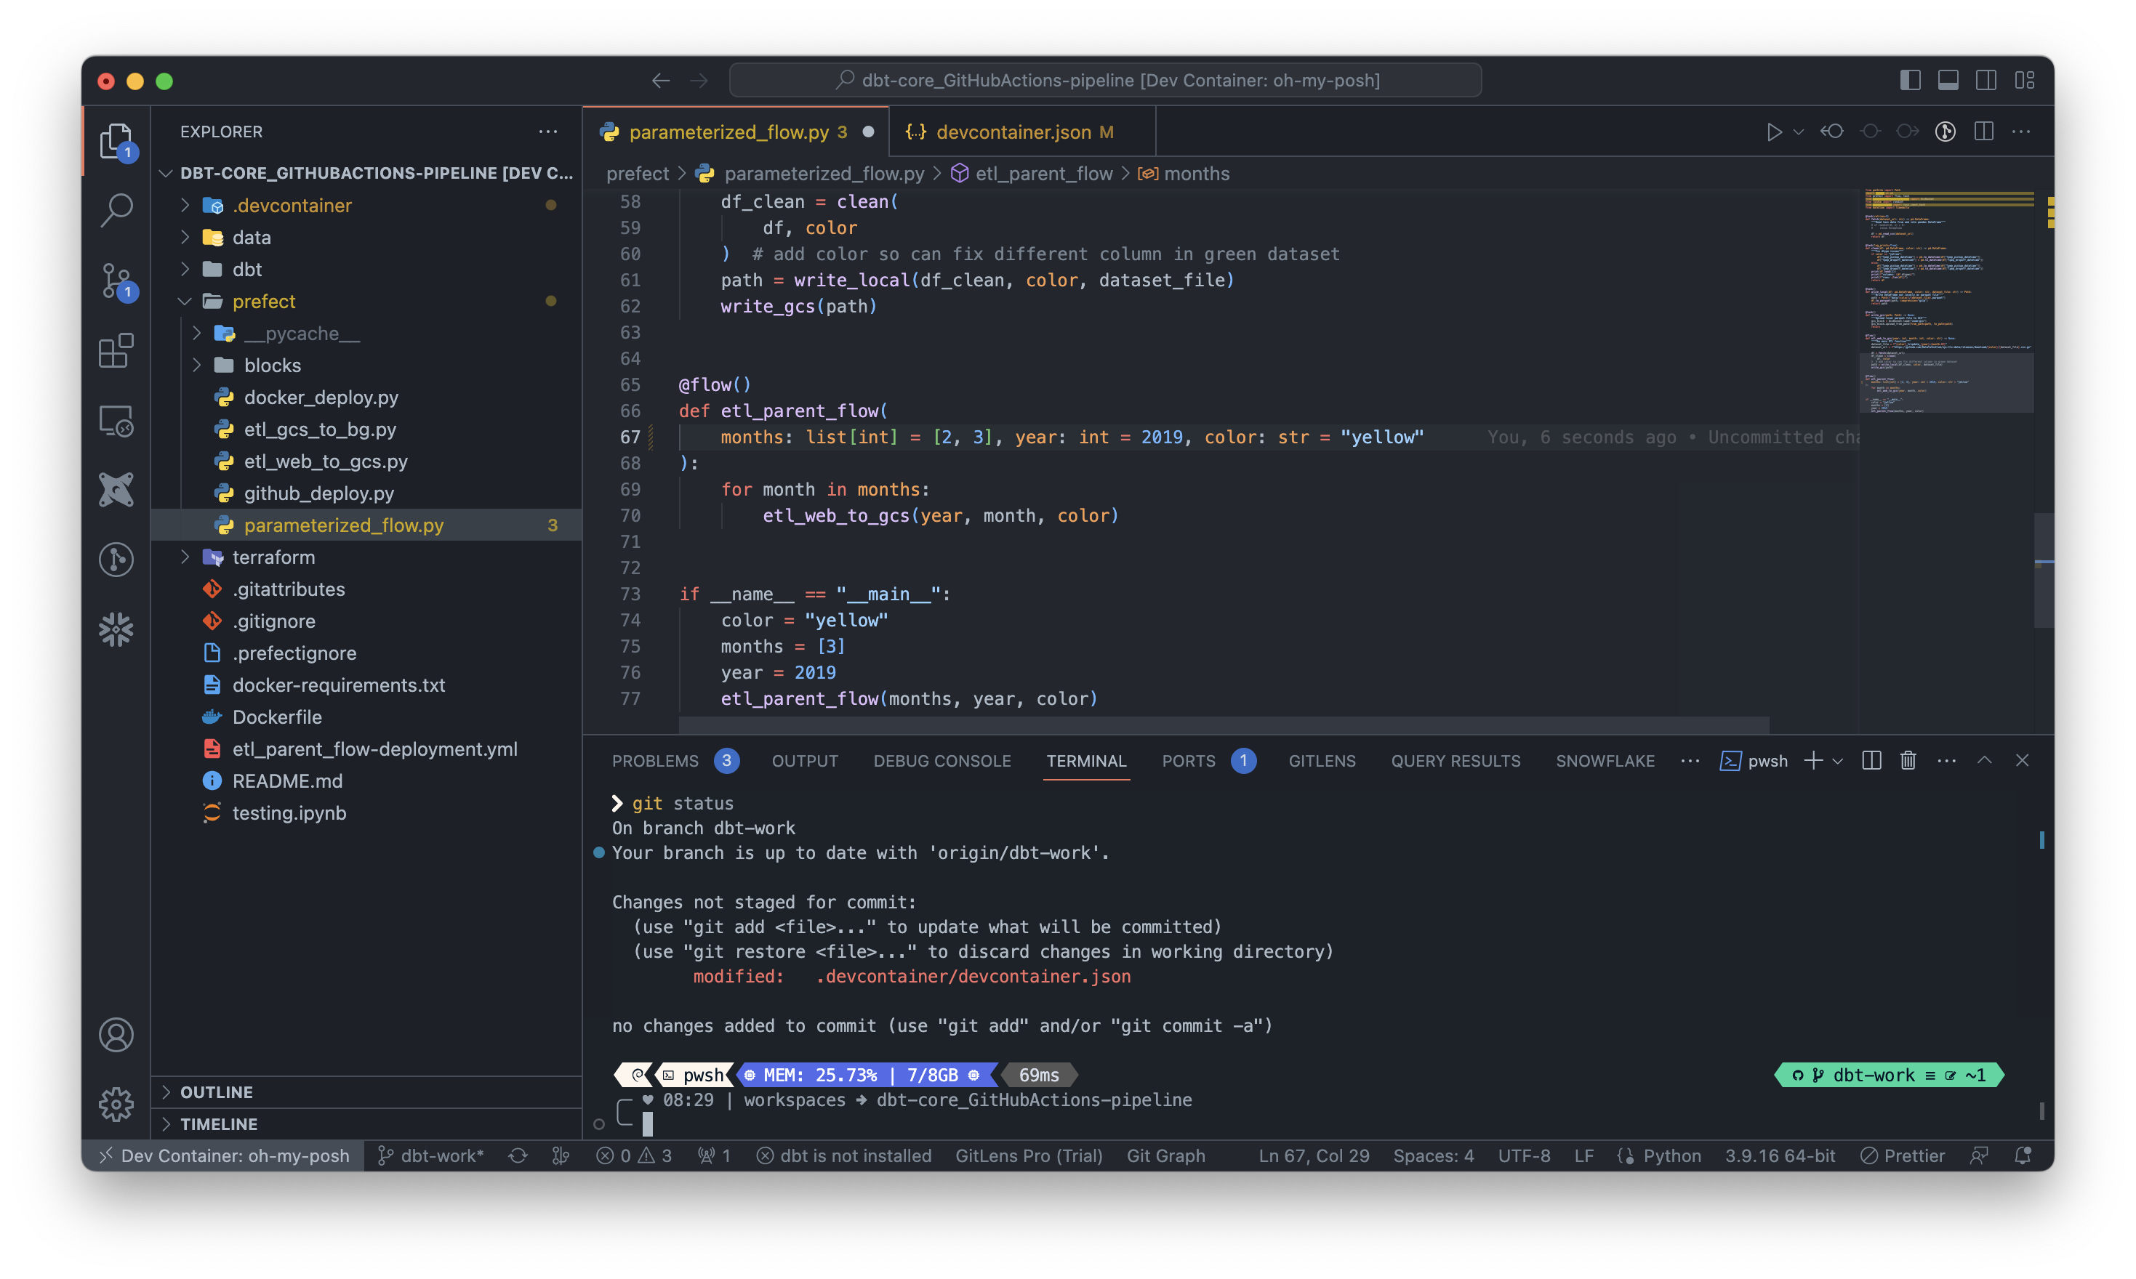The width and height of the screenshot is (2136, 1279).
Task: Click the command center search box
Action: click(x=1105, y=80)
